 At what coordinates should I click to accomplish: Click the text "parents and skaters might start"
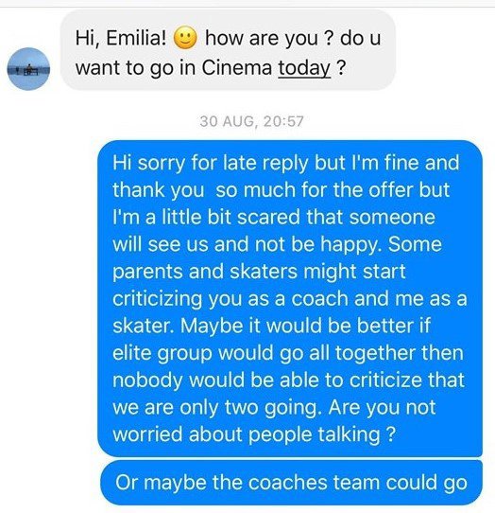259,272
